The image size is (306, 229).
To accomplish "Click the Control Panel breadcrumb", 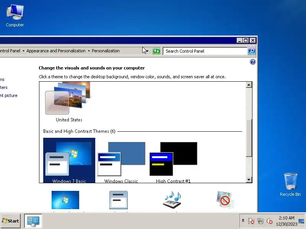I will [x=10, y=51].
